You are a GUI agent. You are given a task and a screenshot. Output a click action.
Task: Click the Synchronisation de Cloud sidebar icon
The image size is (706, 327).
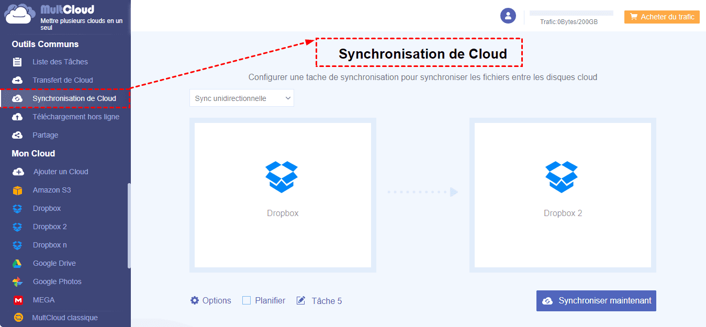coord(17,98)
